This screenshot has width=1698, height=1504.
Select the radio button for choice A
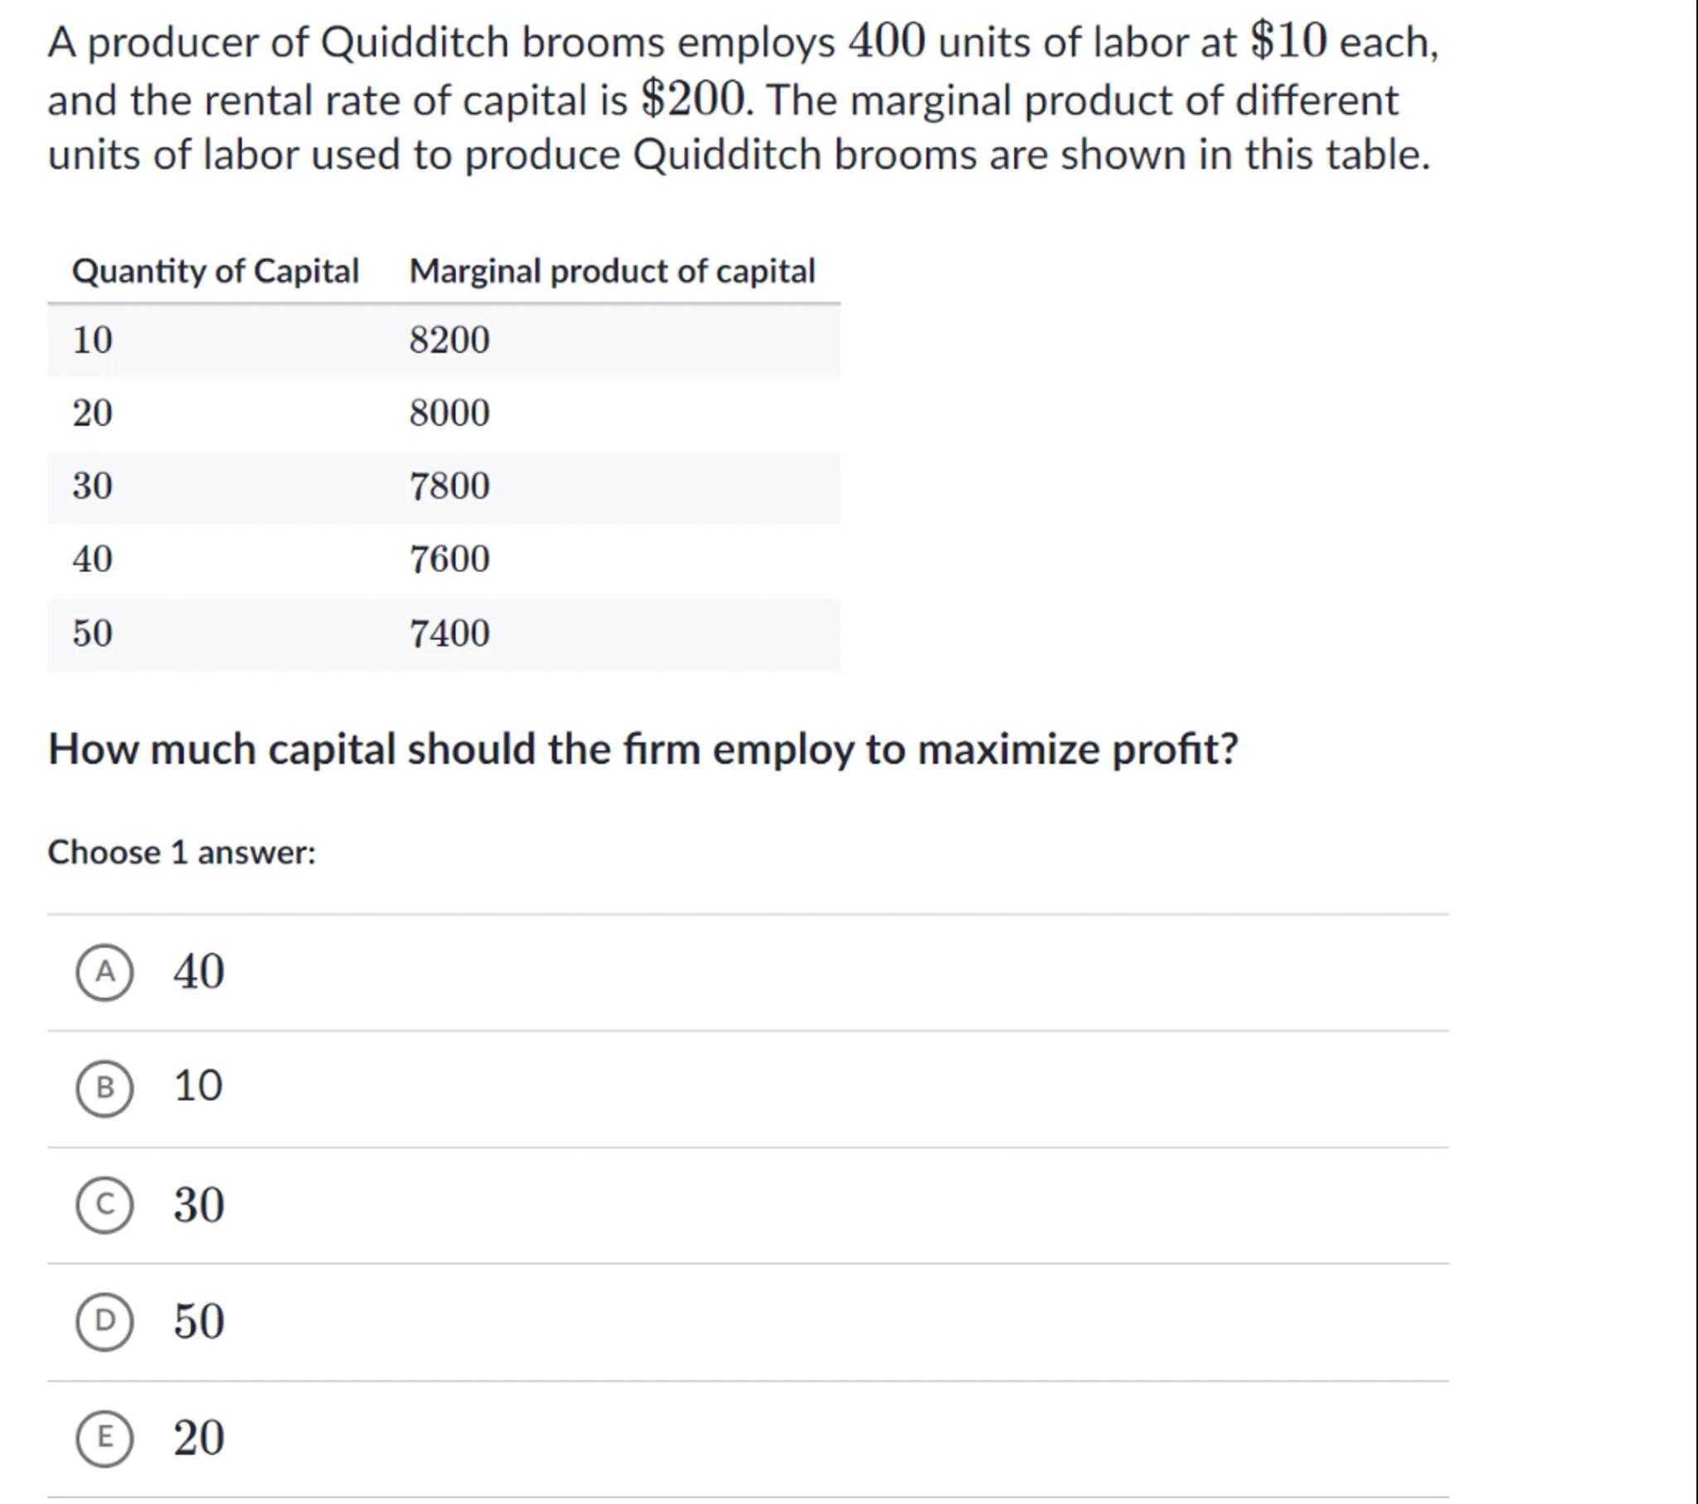(x=104, y=972)
